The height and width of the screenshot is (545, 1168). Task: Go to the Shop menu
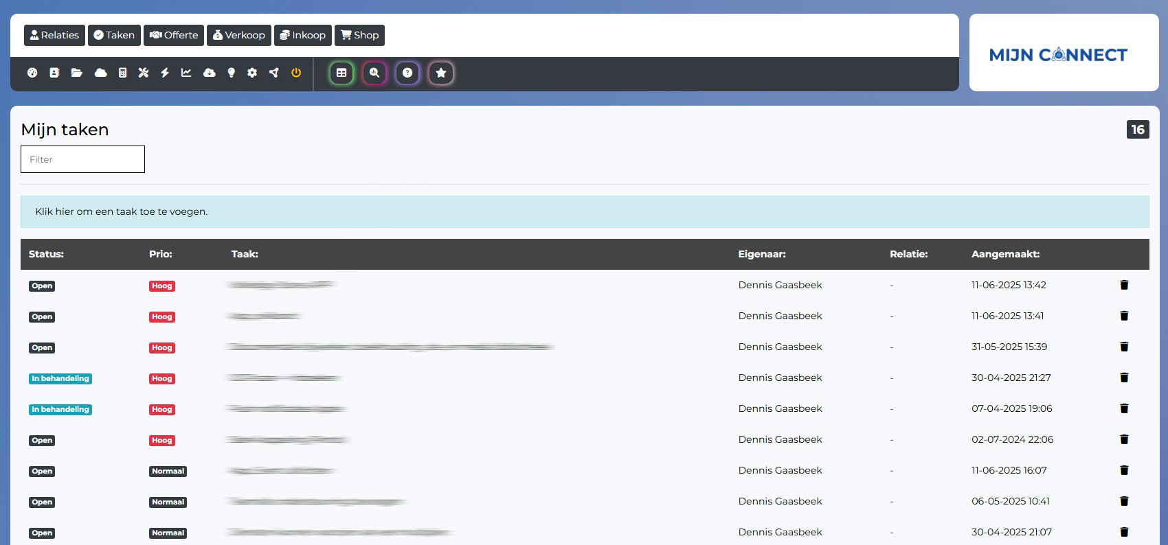tap(359, 35)
